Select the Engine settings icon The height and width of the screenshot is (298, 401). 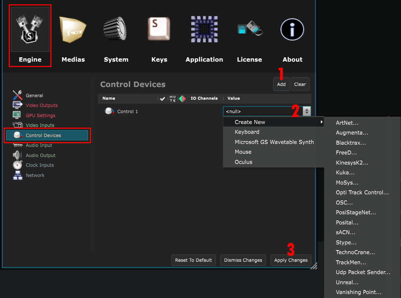[30, 30]
